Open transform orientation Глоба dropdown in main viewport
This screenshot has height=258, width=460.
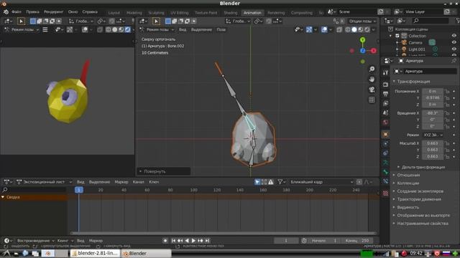click(238, 21)
